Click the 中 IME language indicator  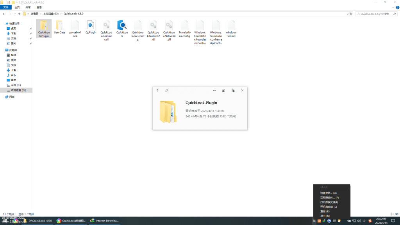coord(364,221)
